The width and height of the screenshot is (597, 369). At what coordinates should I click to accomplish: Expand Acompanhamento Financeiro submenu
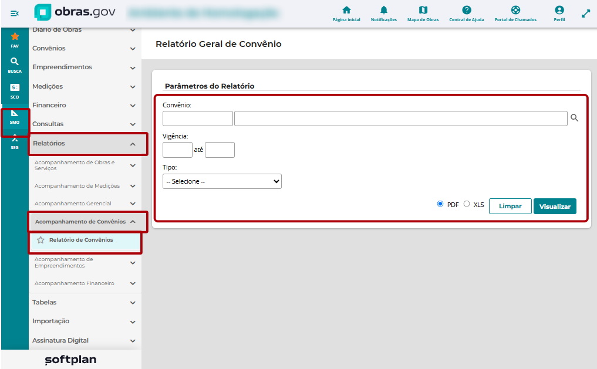[85, 283]
